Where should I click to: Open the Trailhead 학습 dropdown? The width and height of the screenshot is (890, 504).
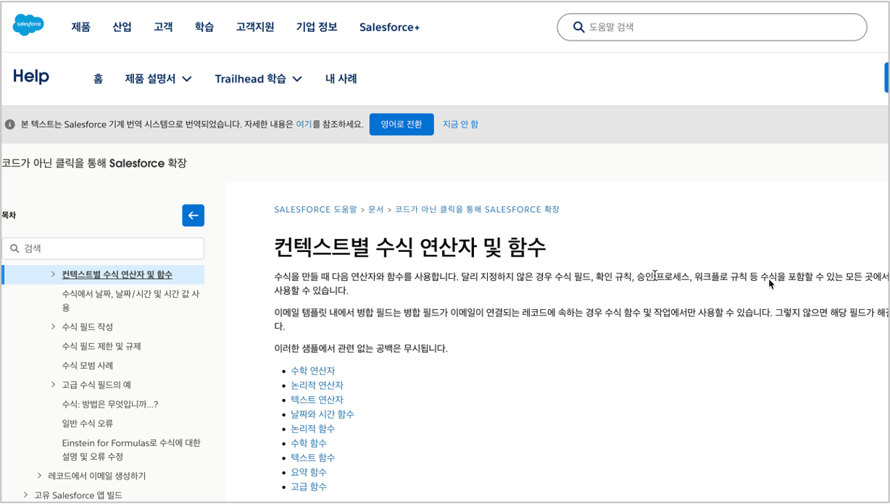tap(258, 78)
